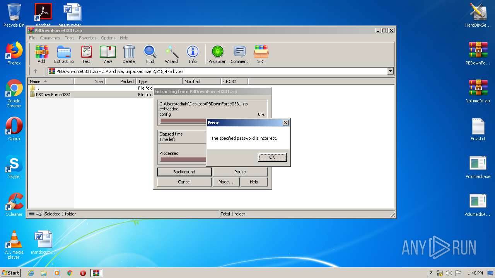Open the VLC media player shortcut
The height and width of the screenshot is (278, 495).
tap(14, 245)
